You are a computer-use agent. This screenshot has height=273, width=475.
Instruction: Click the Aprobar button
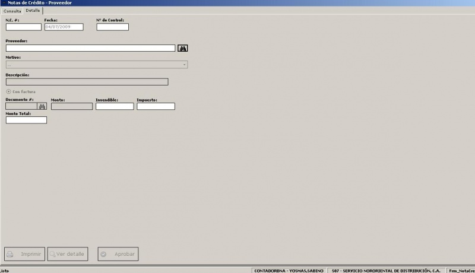pyautogui.click(x=118, y=254)
